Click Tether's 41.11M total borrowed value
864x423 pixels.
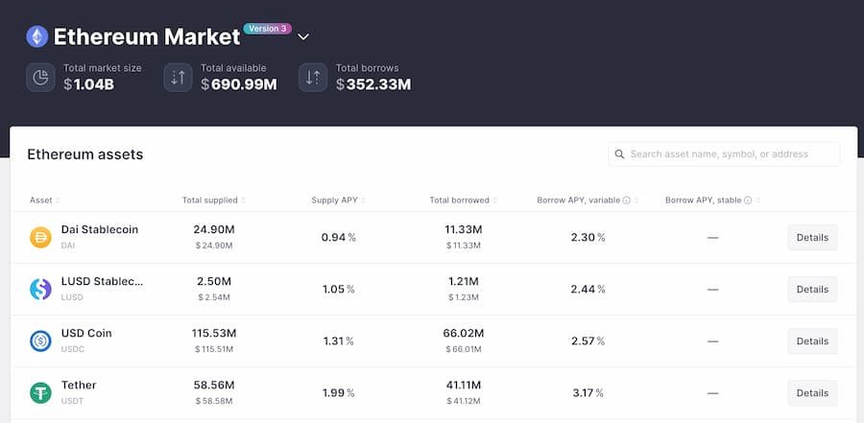[464, 385]
